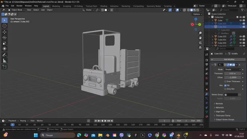Screen dimensions: 247x139
Task: Switch to the Sculpting workspace tab
Action: (67, 6)
